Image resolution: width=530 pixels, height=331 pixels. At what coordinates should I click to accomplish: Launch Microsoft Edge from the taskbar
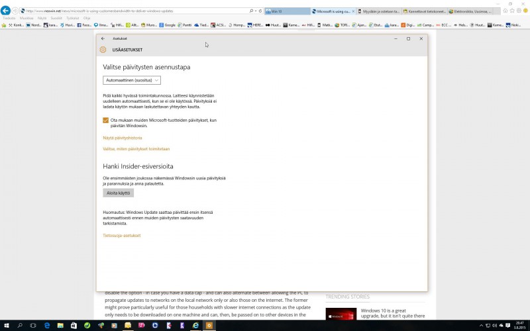pos(47,326)
